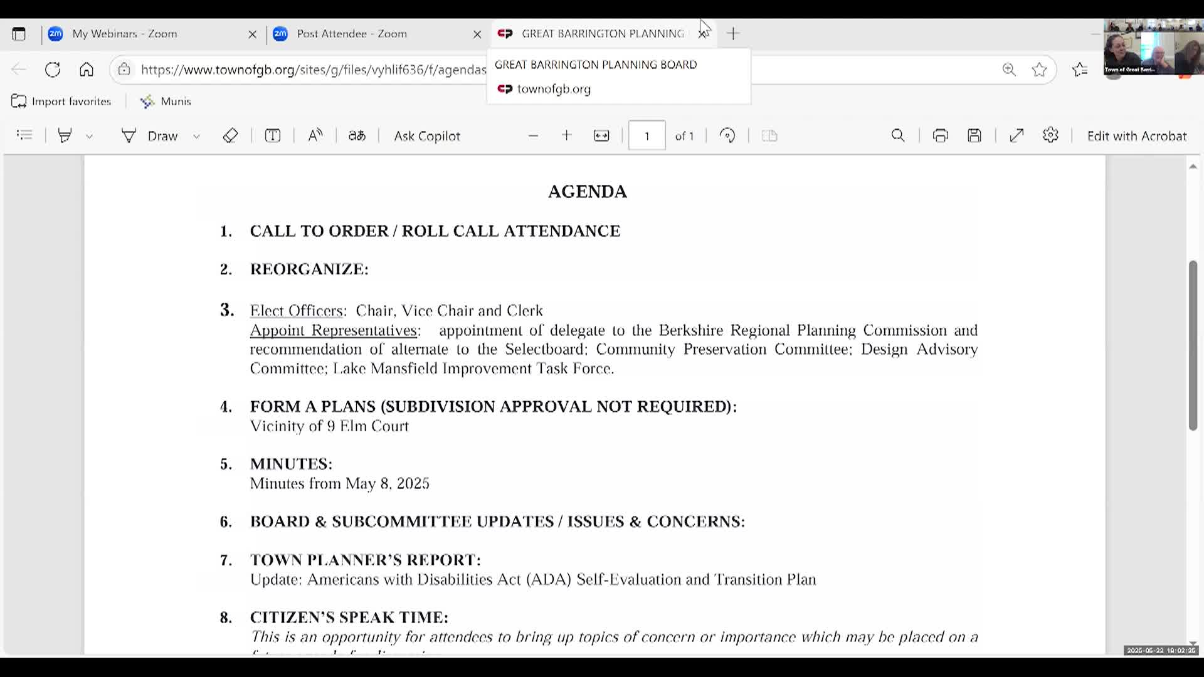Print the PDF document
1204x677 pixels.
[x=940, y=135]
